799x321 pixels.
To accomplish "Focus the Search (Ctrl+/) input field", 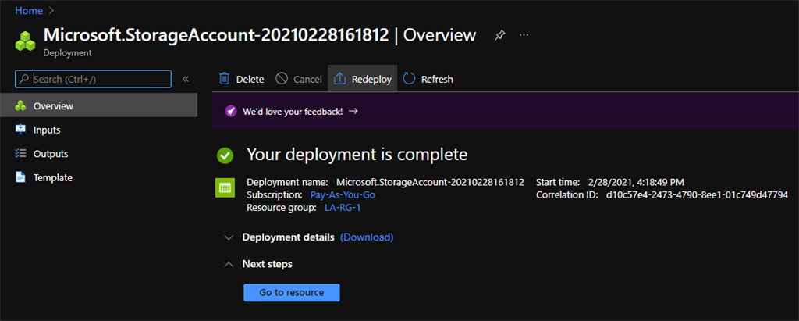I will [100, 79].
